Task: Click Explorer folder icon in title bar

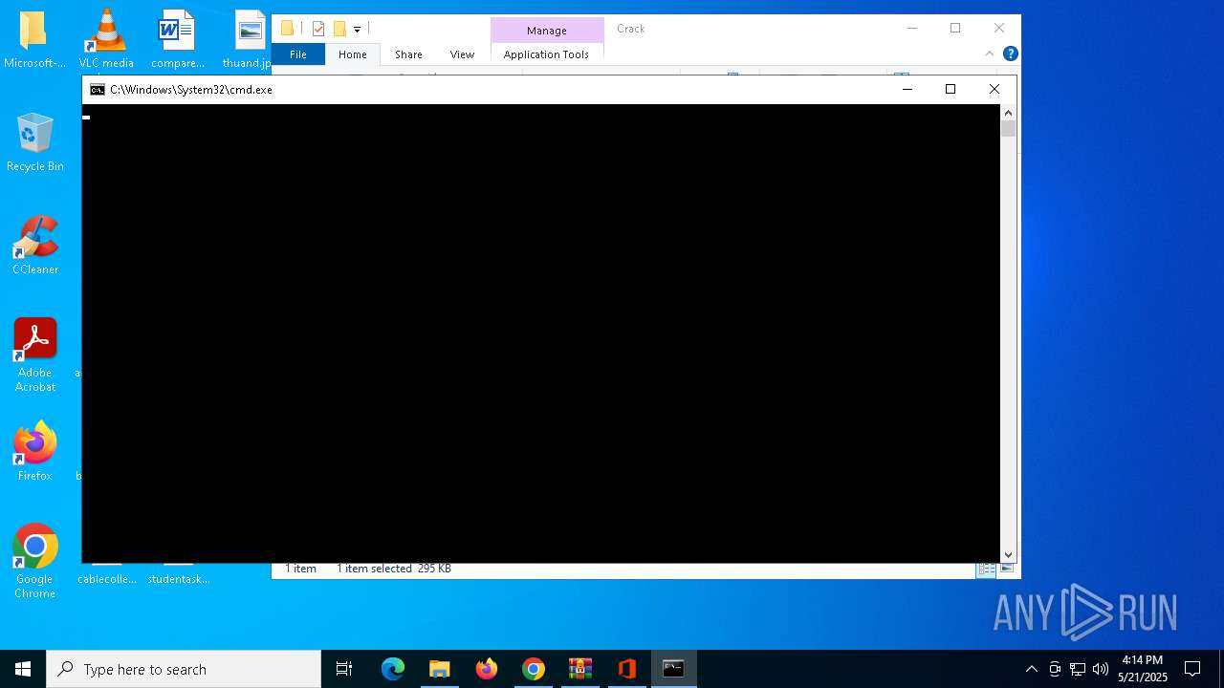Action: tap(287, 29)
